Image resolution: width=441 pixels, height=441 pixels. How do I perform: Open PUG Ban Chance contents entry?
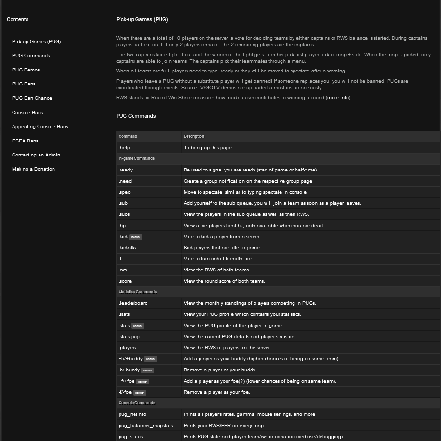coord(32,98)
